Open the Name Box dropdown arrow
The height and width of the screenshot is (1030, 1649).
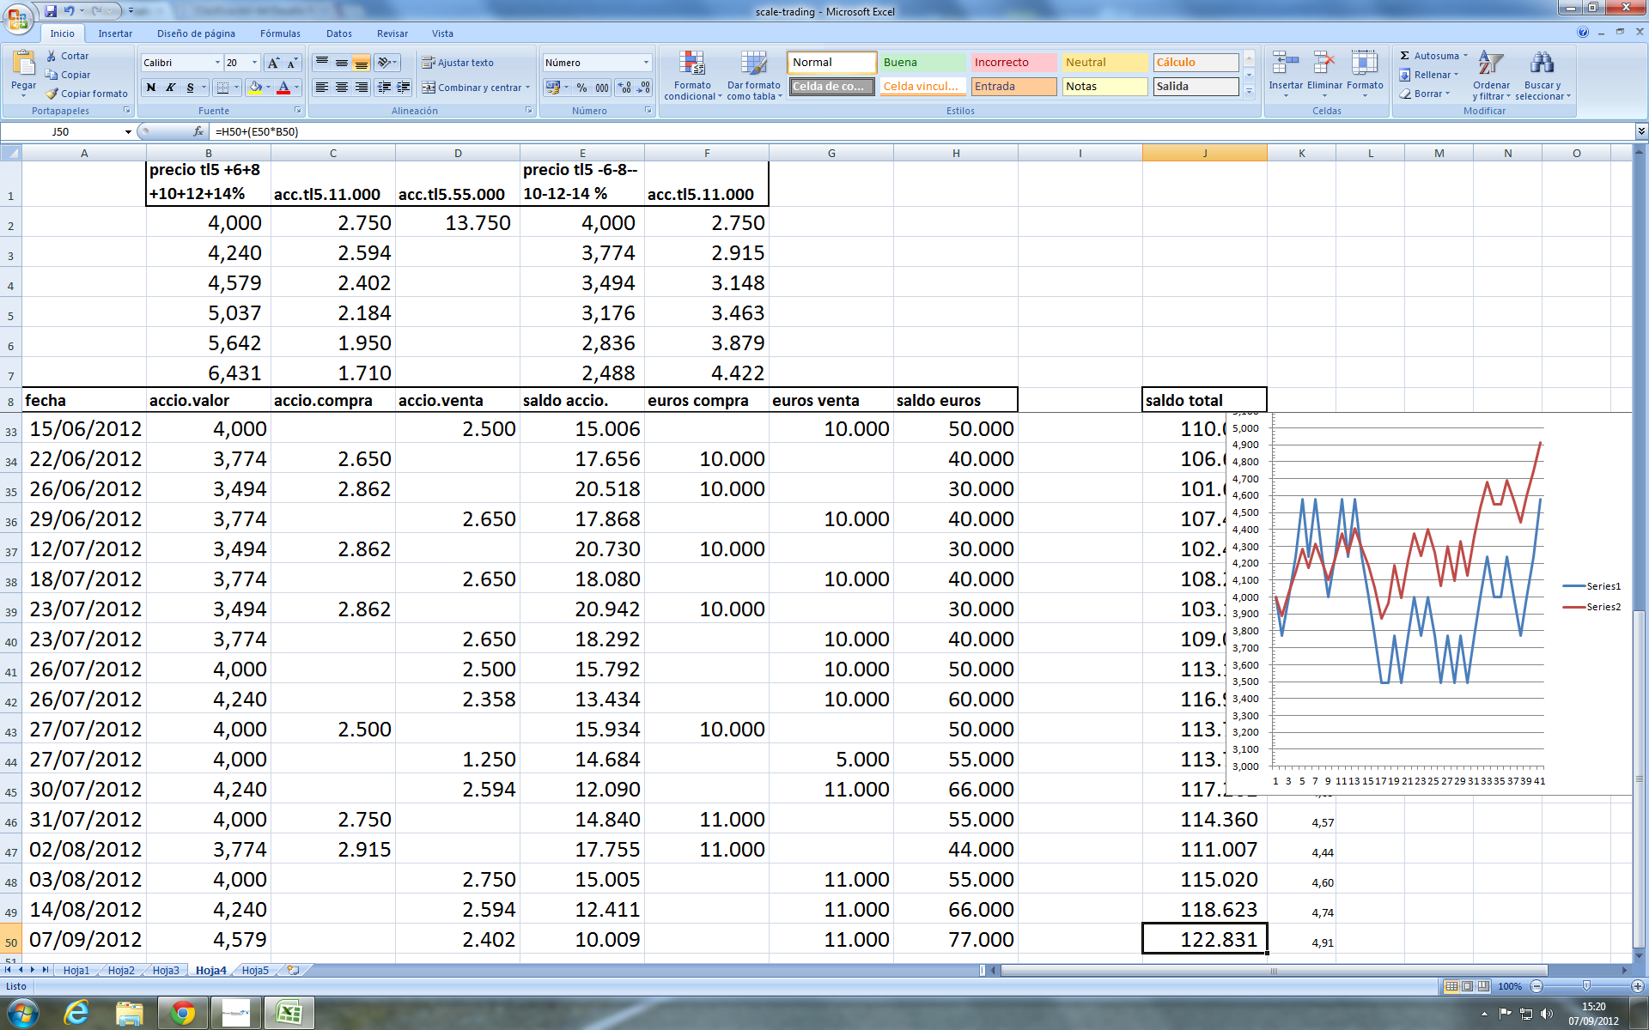(x=128, y=132)
